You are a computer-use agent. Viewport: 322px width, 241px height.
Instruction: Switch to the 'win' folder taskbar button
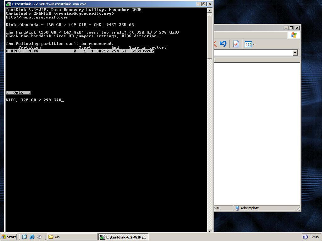(x=72, y=237)
